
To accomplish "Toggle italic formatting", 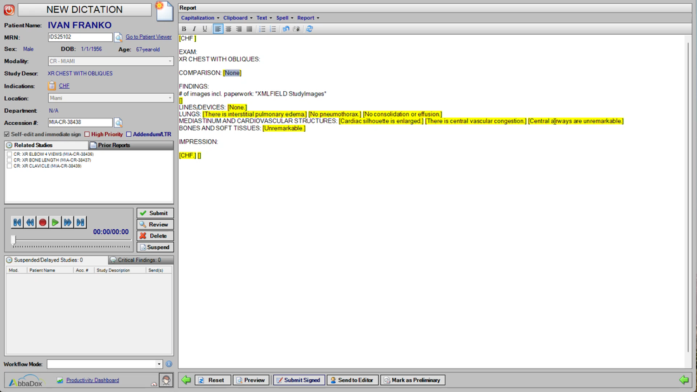I will 195,29.
